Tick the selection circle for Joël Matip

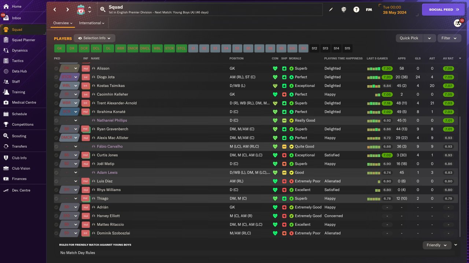click(x=56, y=164)
